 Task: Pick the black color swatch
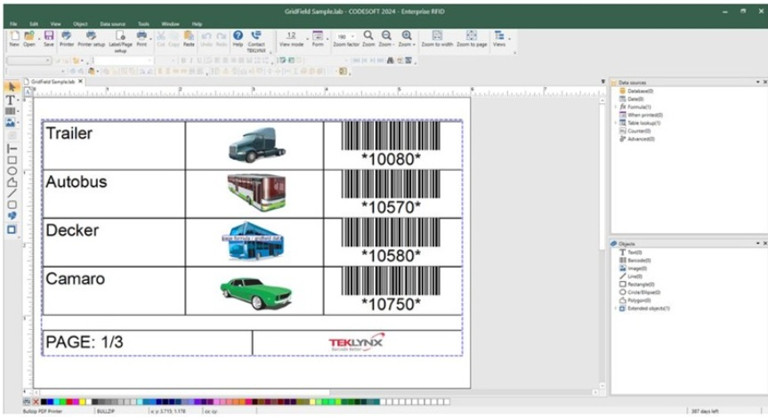(x=44, y=402)
